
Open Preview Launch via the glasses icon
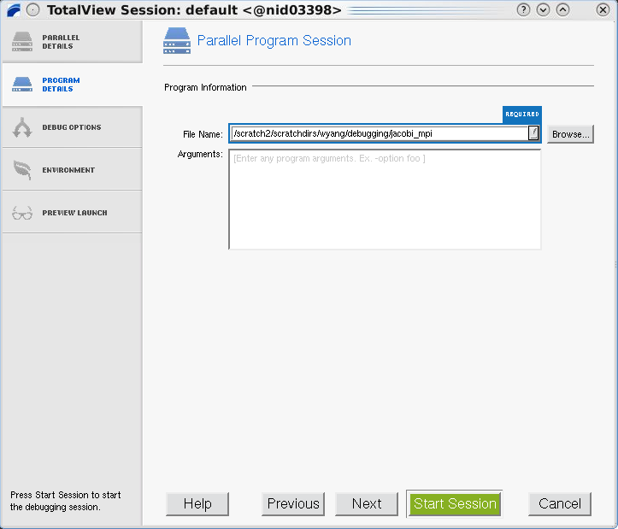click(x=22, y=213)
